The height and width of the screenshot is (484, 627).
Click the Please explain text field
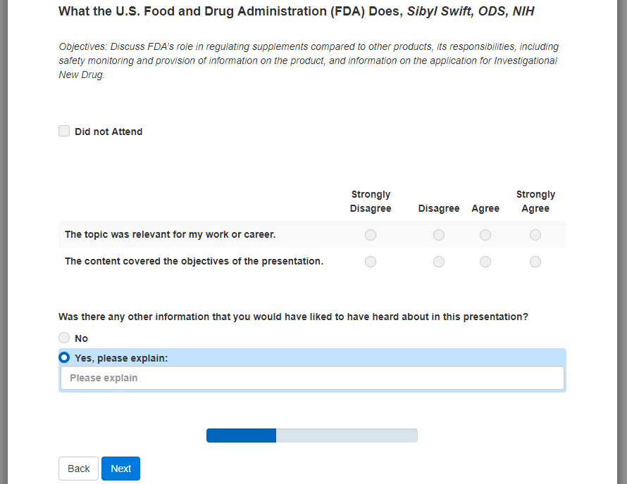tap(311, 378)
